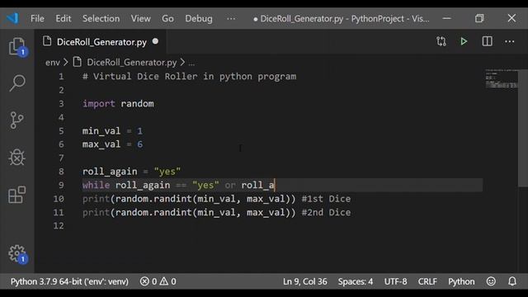This screenshot has width=528, height=297.
Task: Restore down the VS Code window
Action: (x=479, y=18)
